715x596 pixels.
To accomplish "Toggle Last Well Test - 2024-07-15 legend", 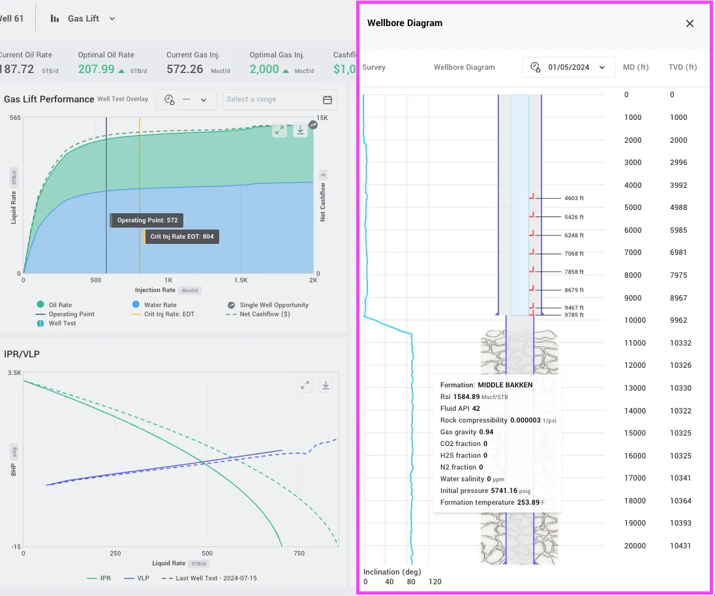I will pyautogui.click(x=209, y=578).
